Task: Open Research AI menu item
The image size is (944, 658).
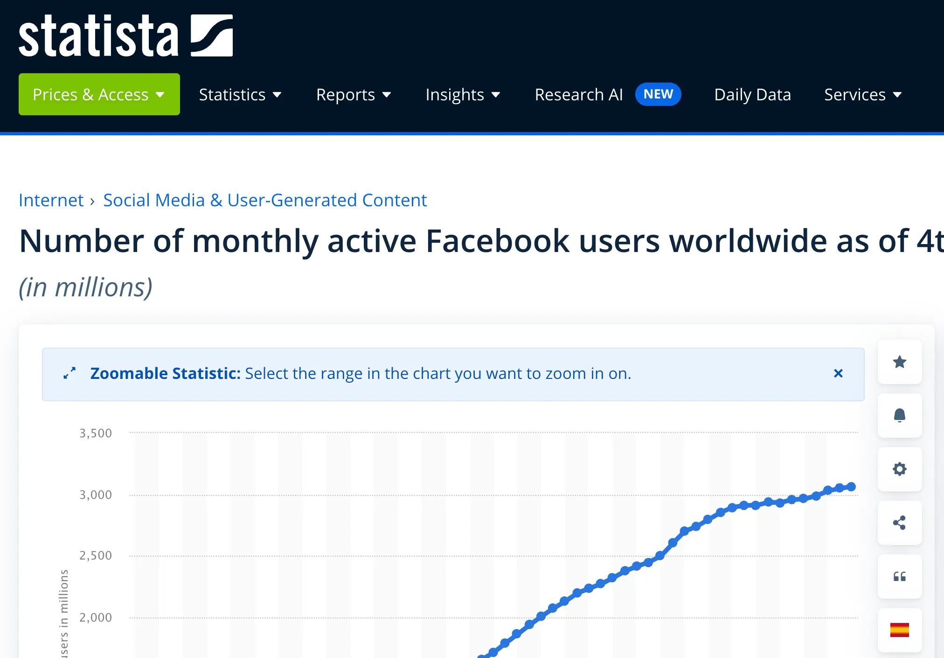Action: coord(578,95)
